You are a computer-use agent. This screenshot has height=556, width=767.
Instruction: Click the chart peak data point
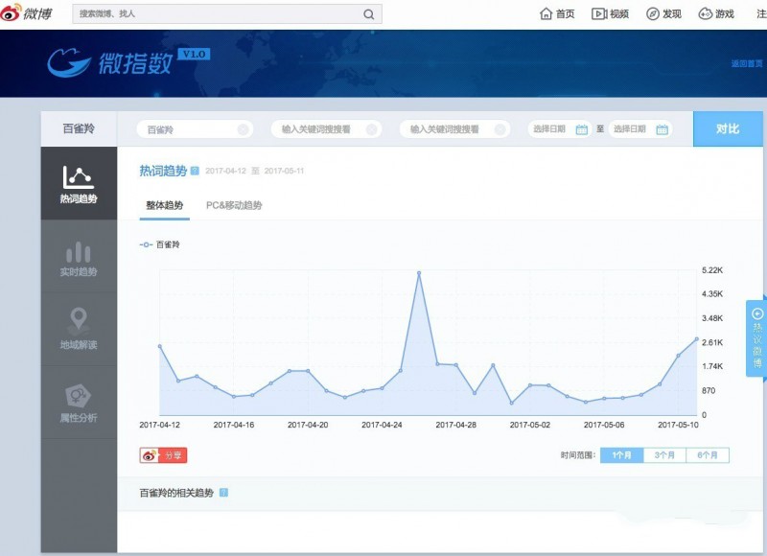point(419,273)
